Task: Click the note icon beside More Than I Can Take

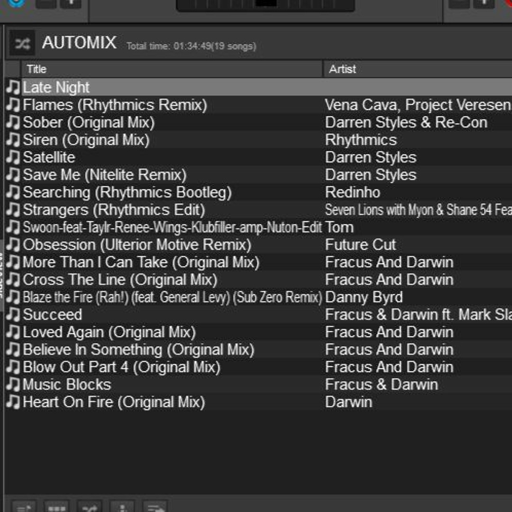Action: pos(13,262)
